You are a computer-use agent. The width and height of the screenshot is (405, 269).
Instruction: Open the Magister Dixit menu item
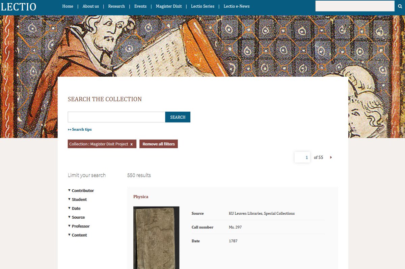tap(169, 6)
